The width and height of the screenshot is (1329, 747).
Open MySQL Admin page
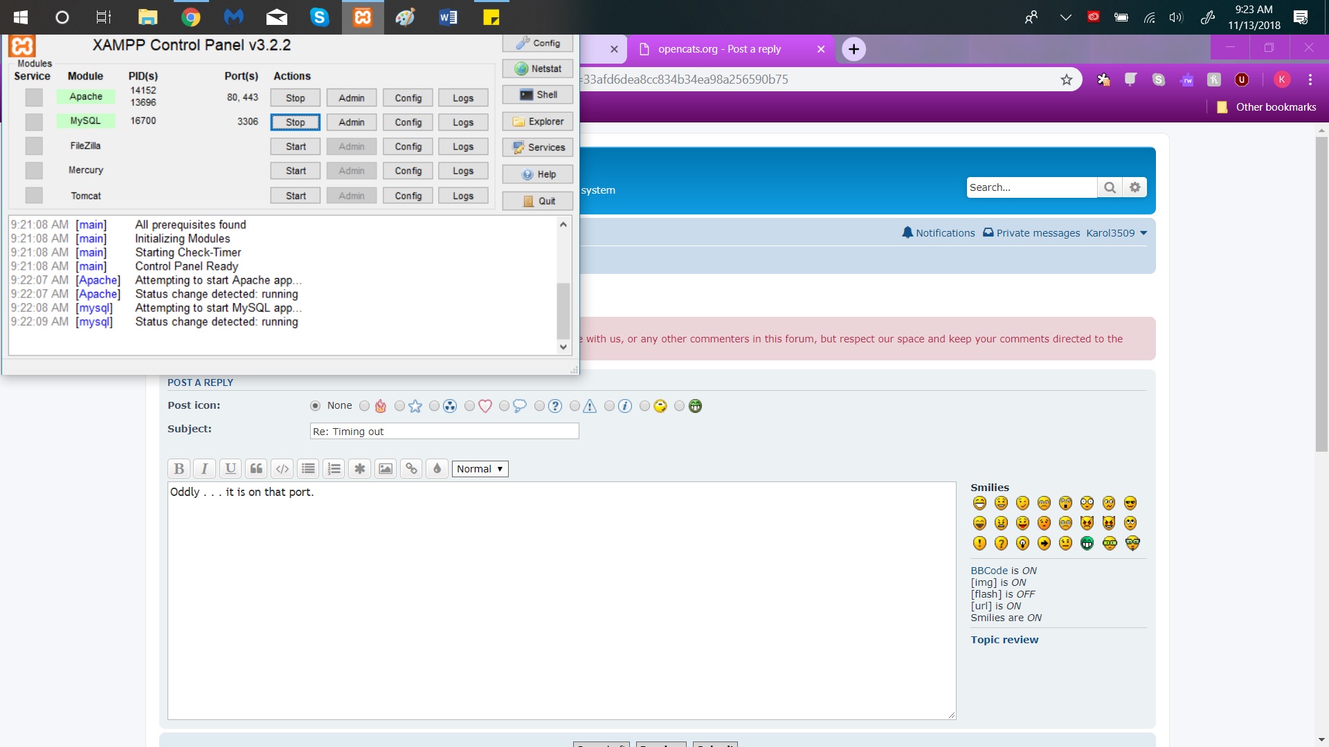[x=352, y=122]
